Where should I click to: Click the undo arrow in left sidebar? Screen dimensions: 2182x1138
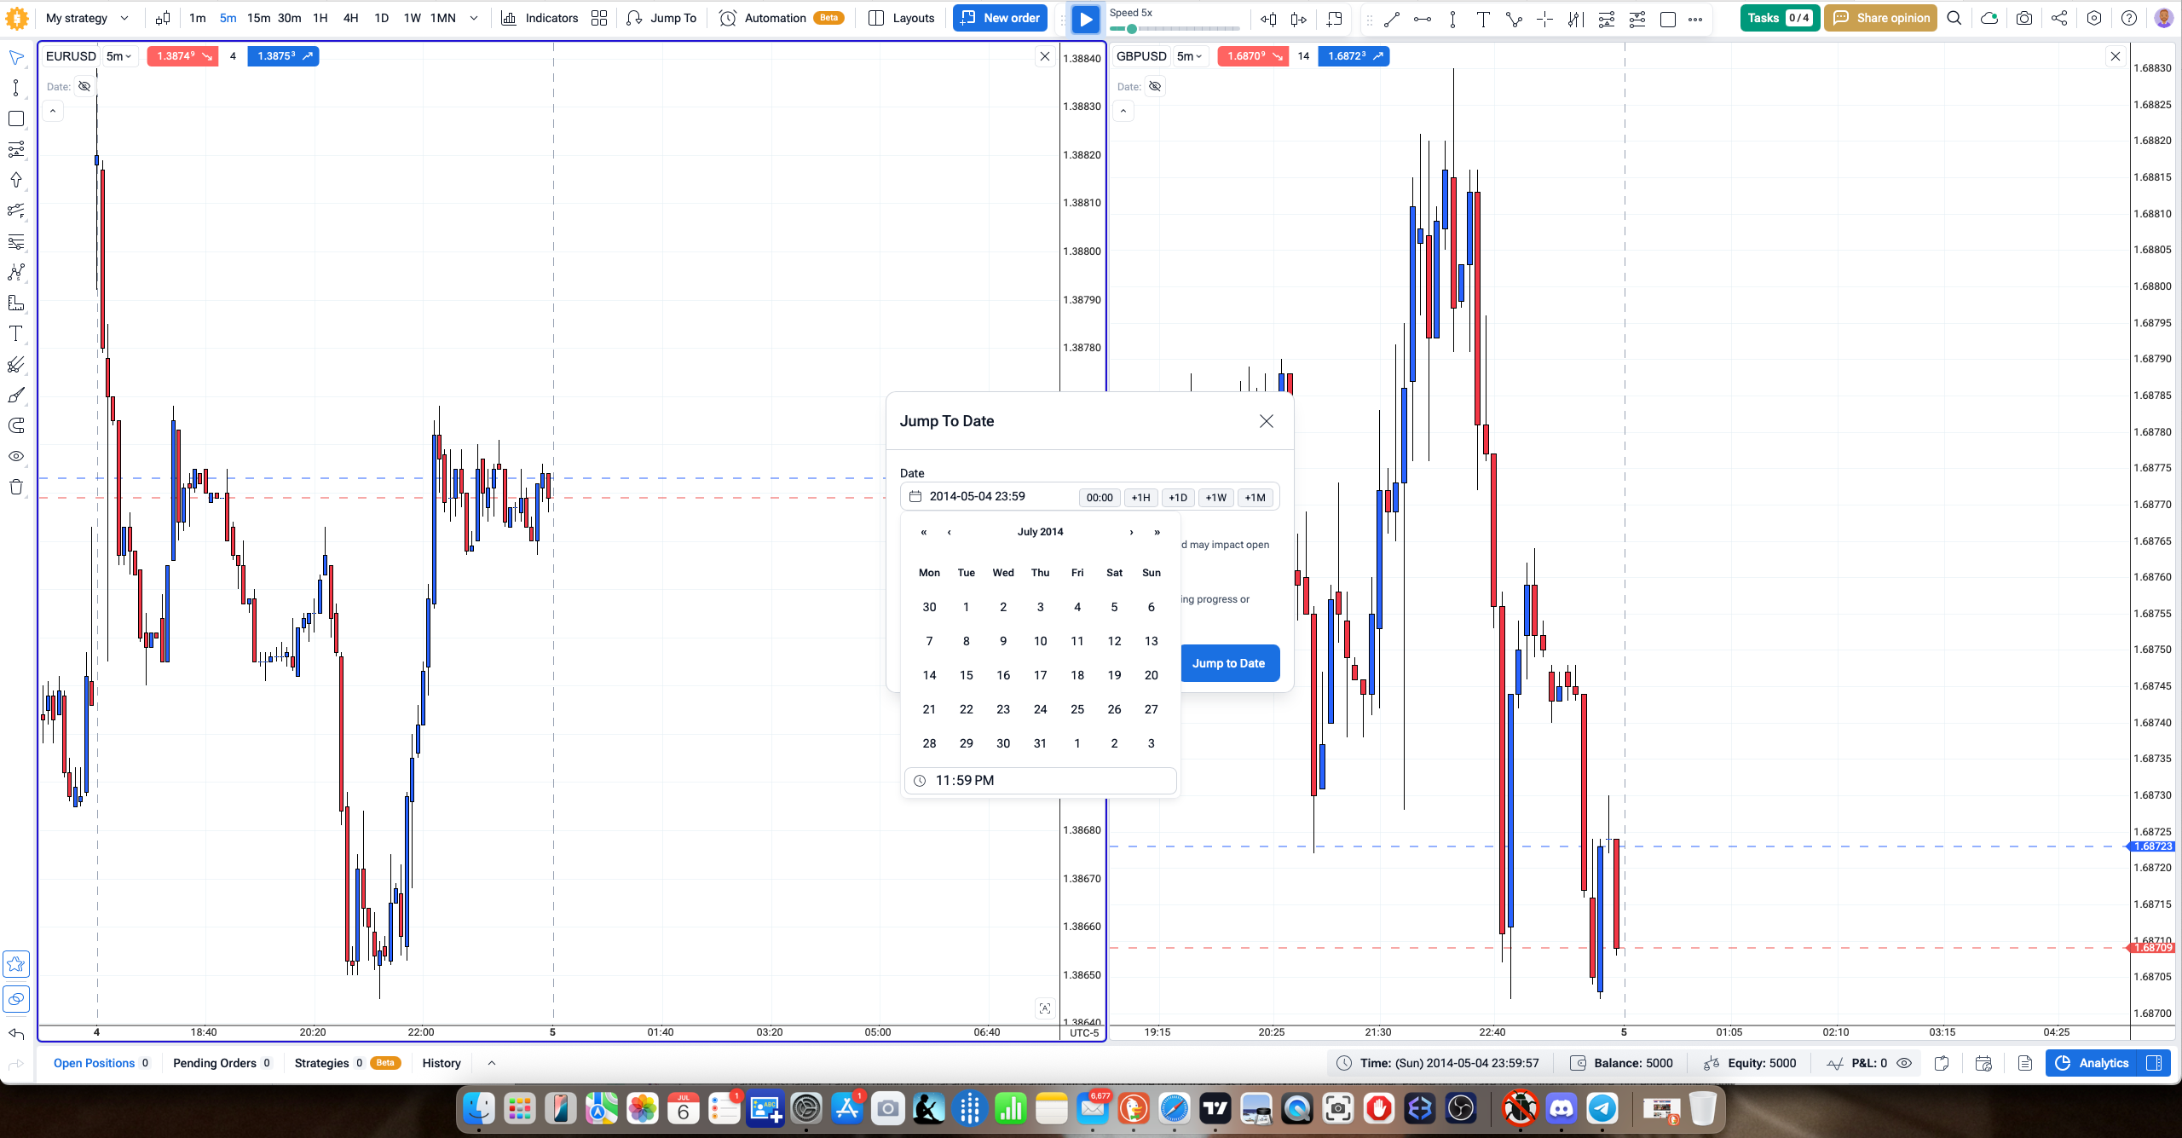[x=16, y=1034]
